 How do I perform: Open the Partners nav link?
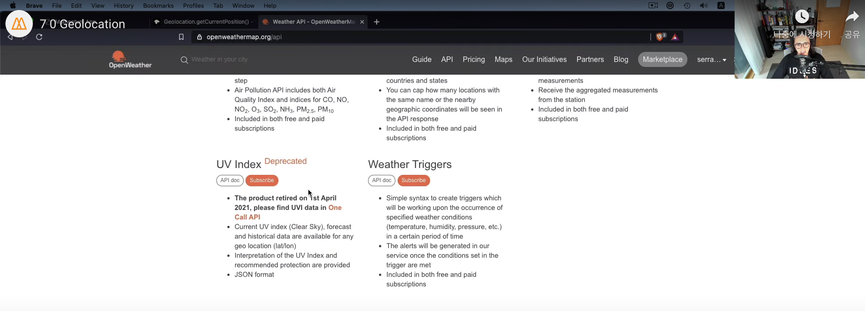pos(590,59)
